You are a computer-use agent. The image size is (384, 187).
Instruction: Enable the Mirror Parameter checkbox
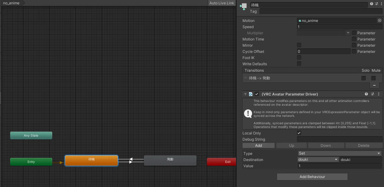click(354, 45)
